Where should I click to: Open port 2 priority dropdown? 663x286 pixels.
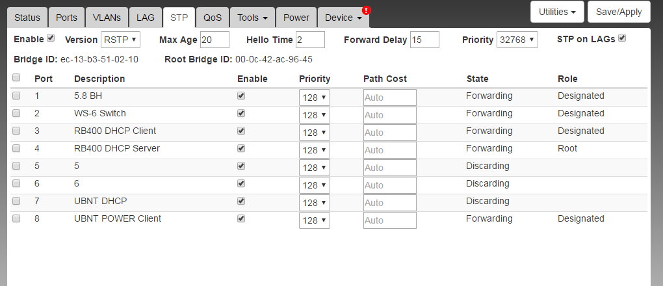click(315, 115)
